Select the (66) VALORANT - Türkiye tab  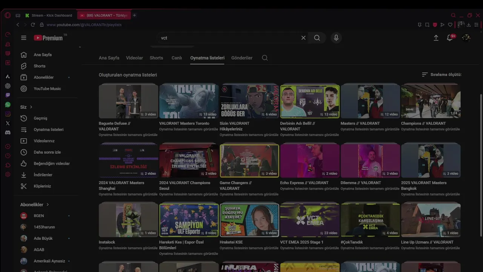(x=103, y=15)
